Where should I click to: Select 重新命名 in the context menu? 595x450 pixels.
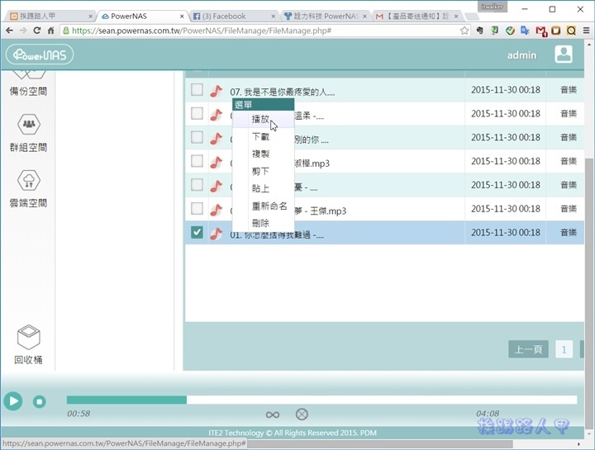pos(269,206)
